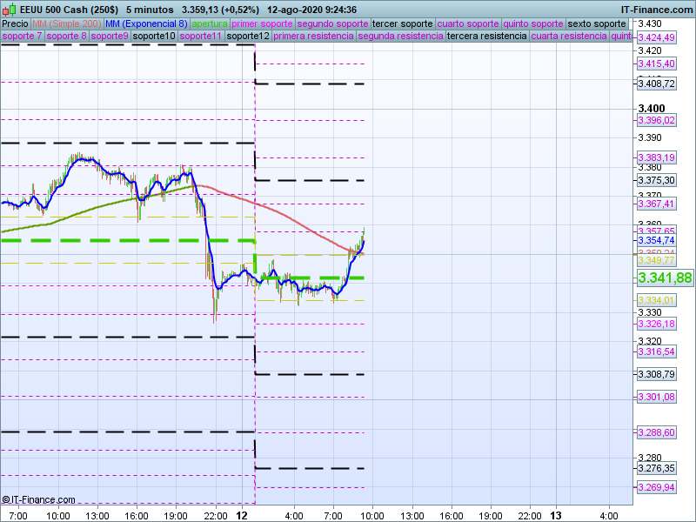Click the quinto soporte legend label

534,23
